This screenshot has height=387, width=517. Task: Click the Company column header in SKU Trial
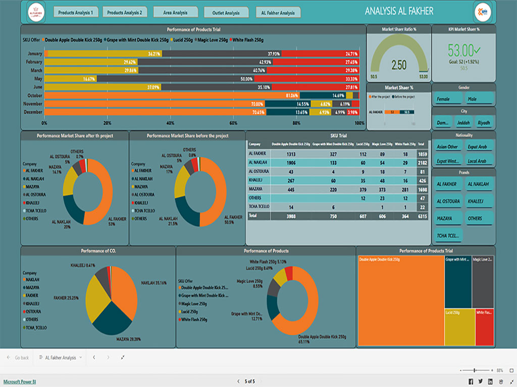(x=254, y=144)
